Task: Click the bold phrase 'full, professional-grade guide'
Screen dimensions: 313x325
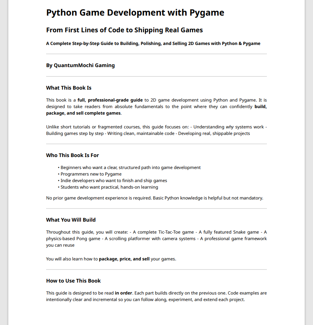Action: click(x=110, y=100)
